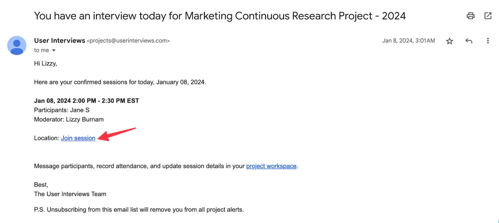Click "The User Interviews Team" signature
Screen dimensions: 499x223
70,194
